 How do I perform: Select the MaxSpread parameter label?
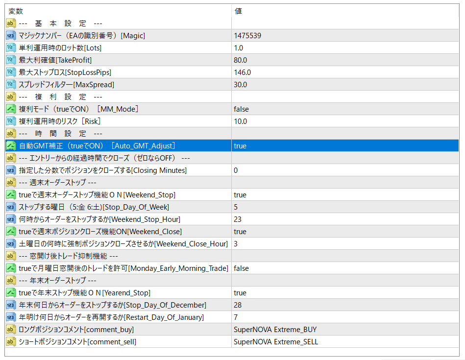point(66,85)
